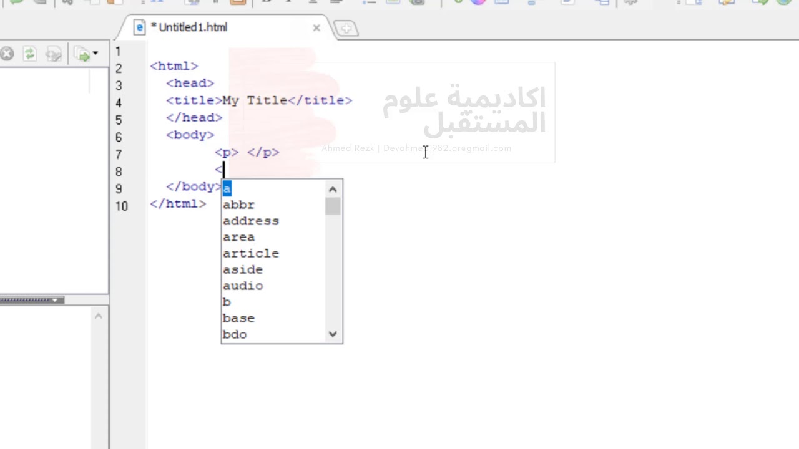Click the HTML file icon on the Untitled1.html tab
This screenshot has width=799, height=449.
(x=139, y=27)
